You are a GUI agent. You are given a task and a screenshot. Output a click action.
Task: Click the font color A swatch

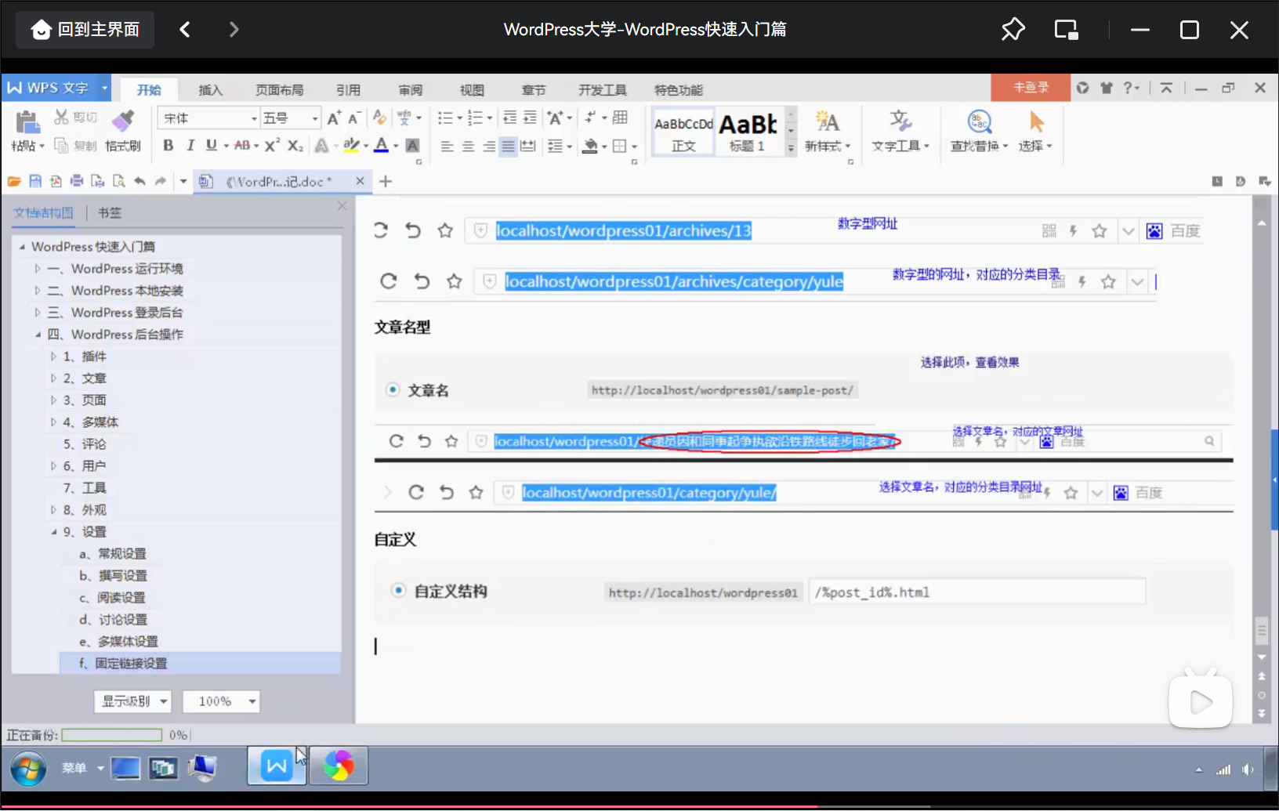(x=382, y=146)
